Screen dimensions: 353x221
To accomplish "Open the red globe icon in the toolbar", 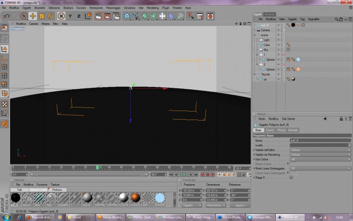I will [x=210, y=16].
